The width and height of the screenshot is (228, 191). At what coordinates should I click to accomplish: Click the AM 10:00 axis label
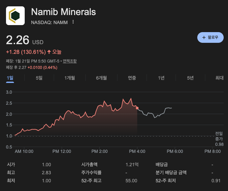24,152
